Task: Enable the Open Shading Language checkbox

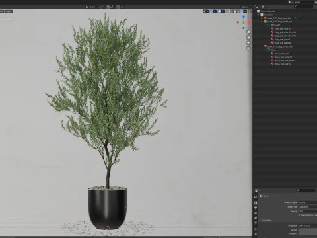Action: tap(299, 215)
